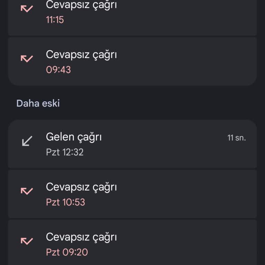Viewport: 265px width, 265px height.
Task: Click the incoming call arrow icon
Action: click(x=27, y=141)
